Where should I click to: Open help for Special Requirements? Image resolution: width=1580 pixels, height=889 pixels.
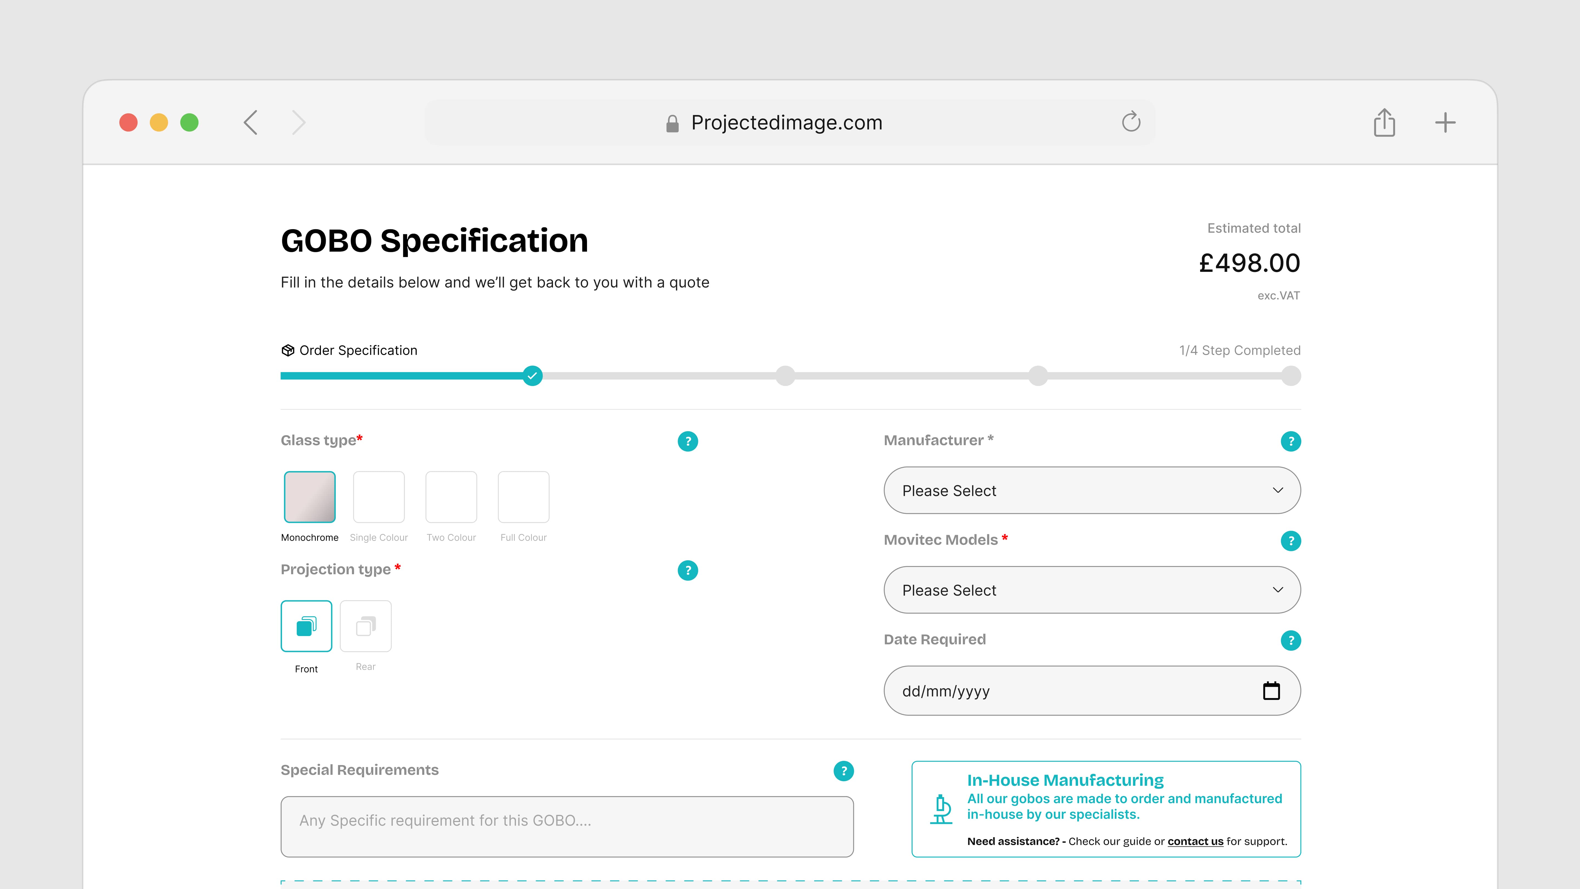tap(843, 771)
